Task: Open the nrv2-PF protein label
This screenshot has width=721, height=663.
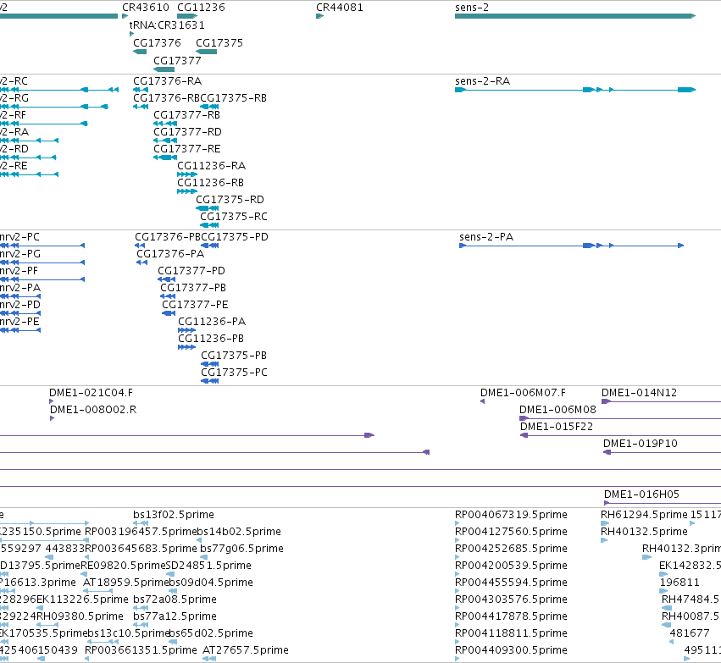Action: pos(19,271)
